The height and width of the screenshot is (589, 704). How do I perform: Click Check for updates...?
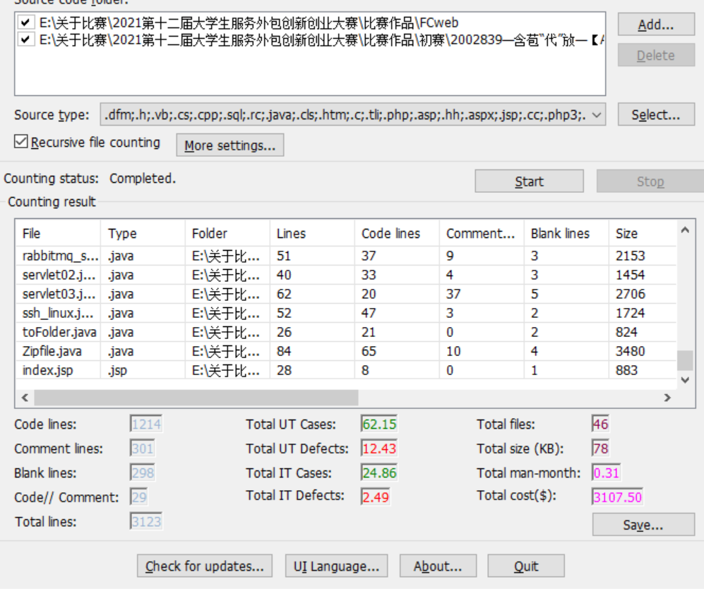tap(205, 566)
